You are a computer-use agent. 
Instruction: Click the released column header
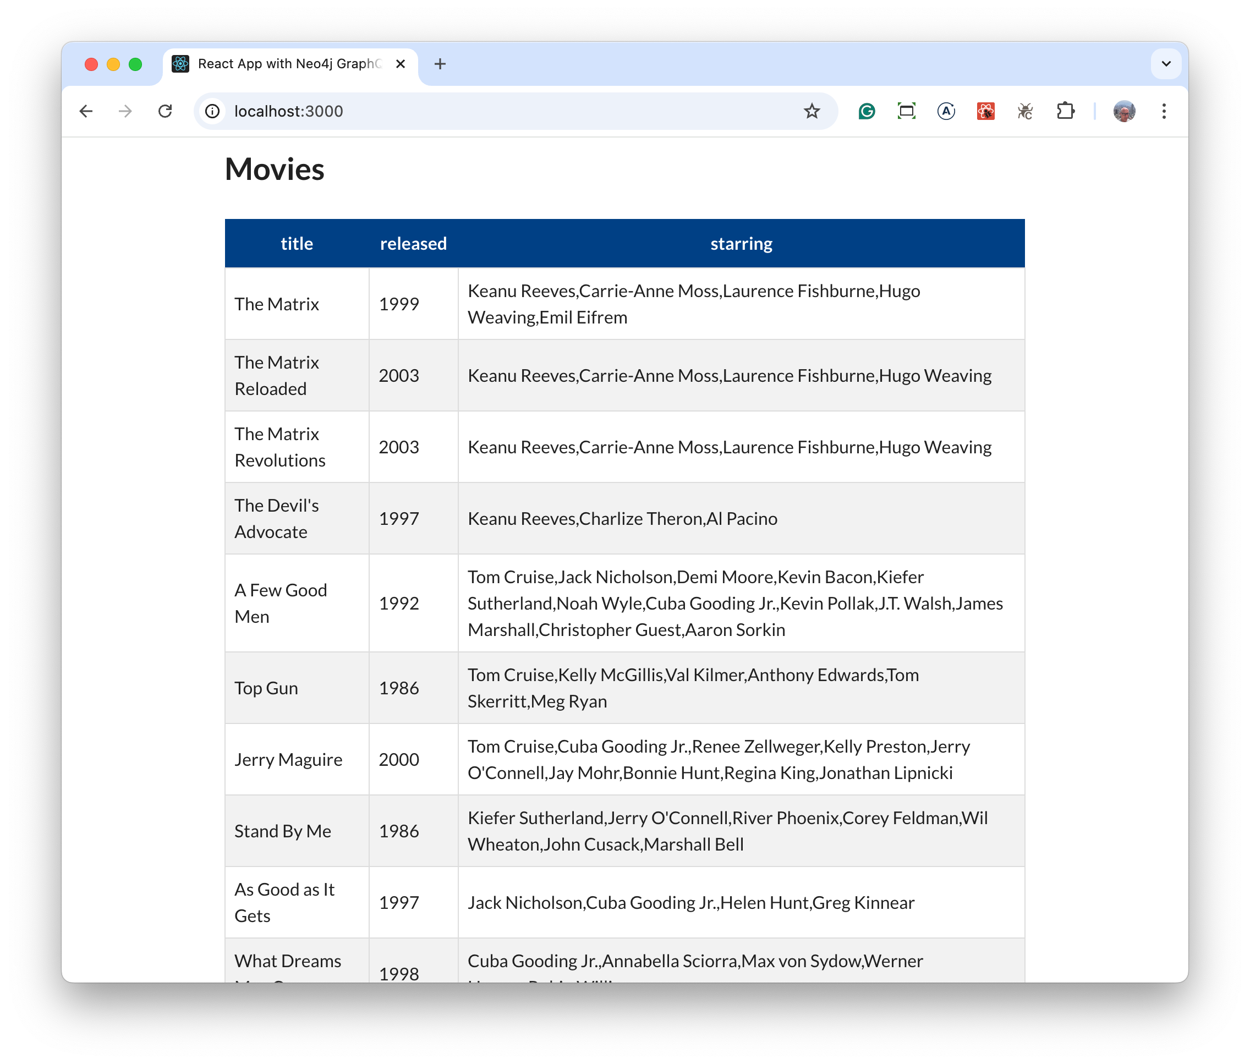click(x=413, y=243)
